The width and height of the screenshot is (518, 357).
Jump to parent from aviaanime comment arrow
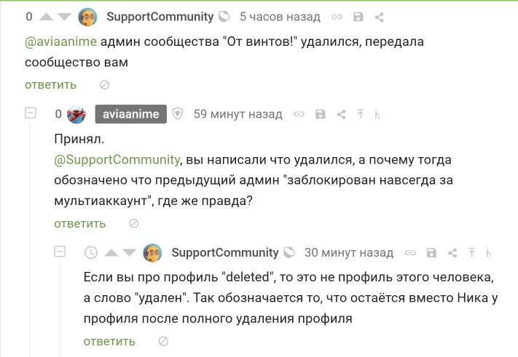point(359,114)
